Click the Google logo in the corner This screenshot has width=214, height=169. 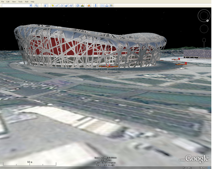tap(197, 159)
